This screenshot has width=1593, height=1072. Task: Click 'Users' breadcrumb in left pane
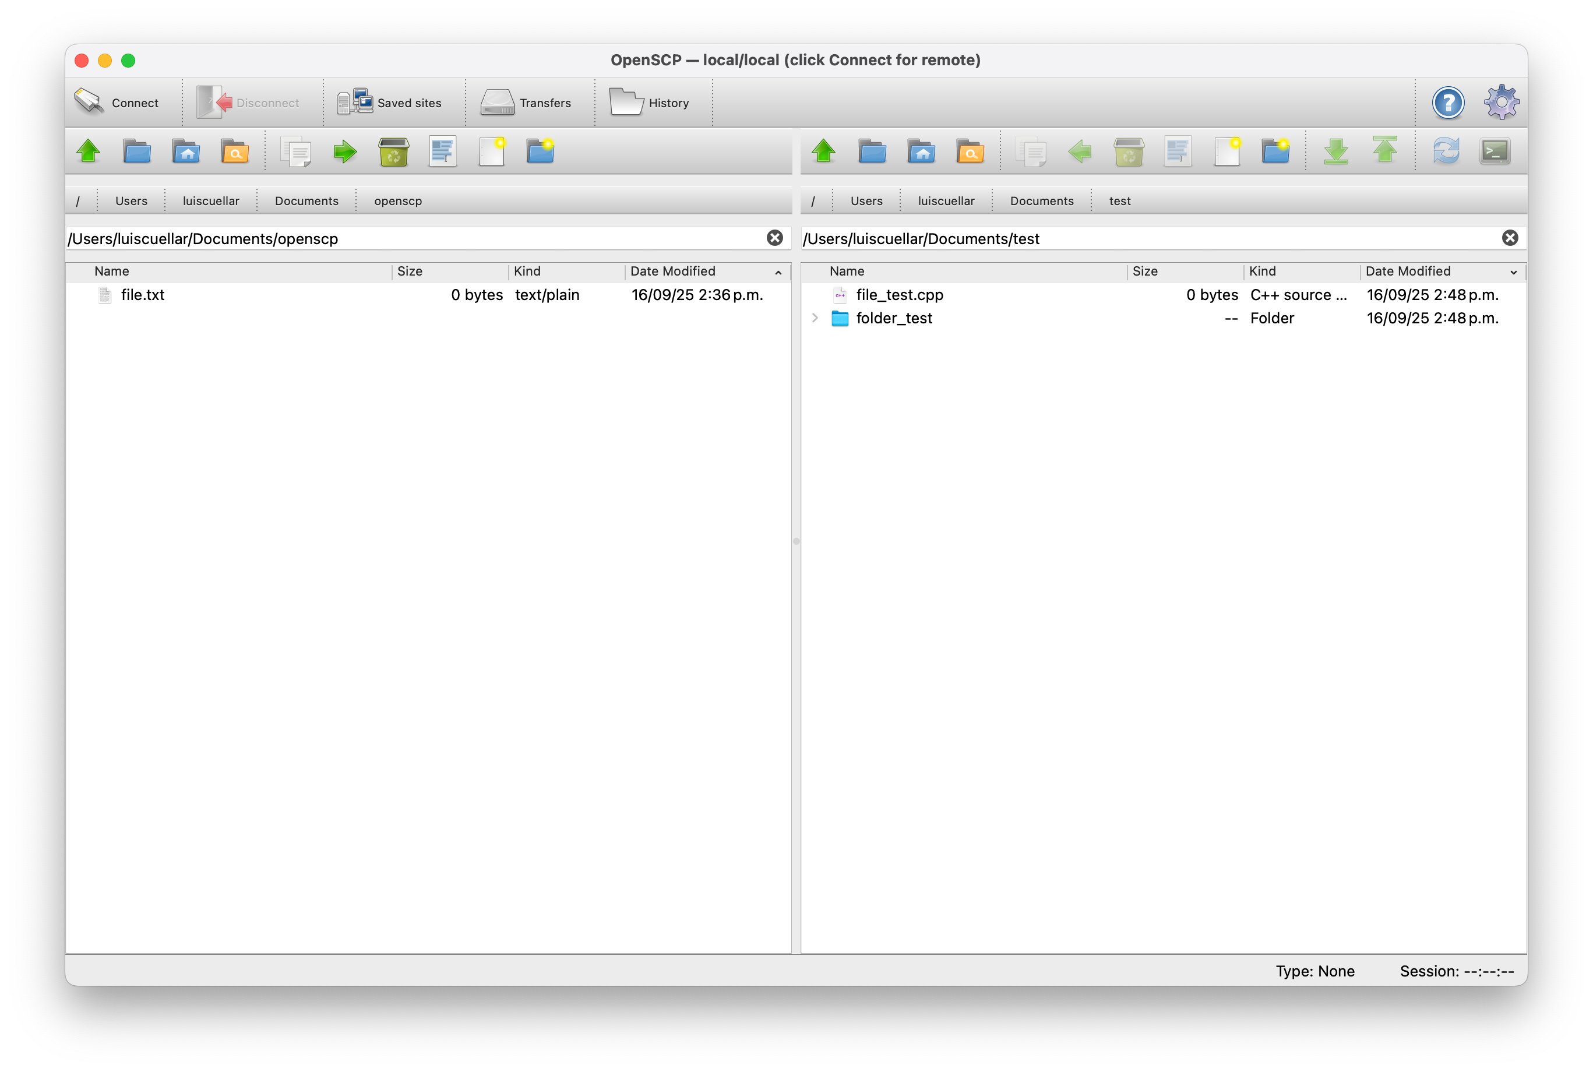(x=131, y=201)
